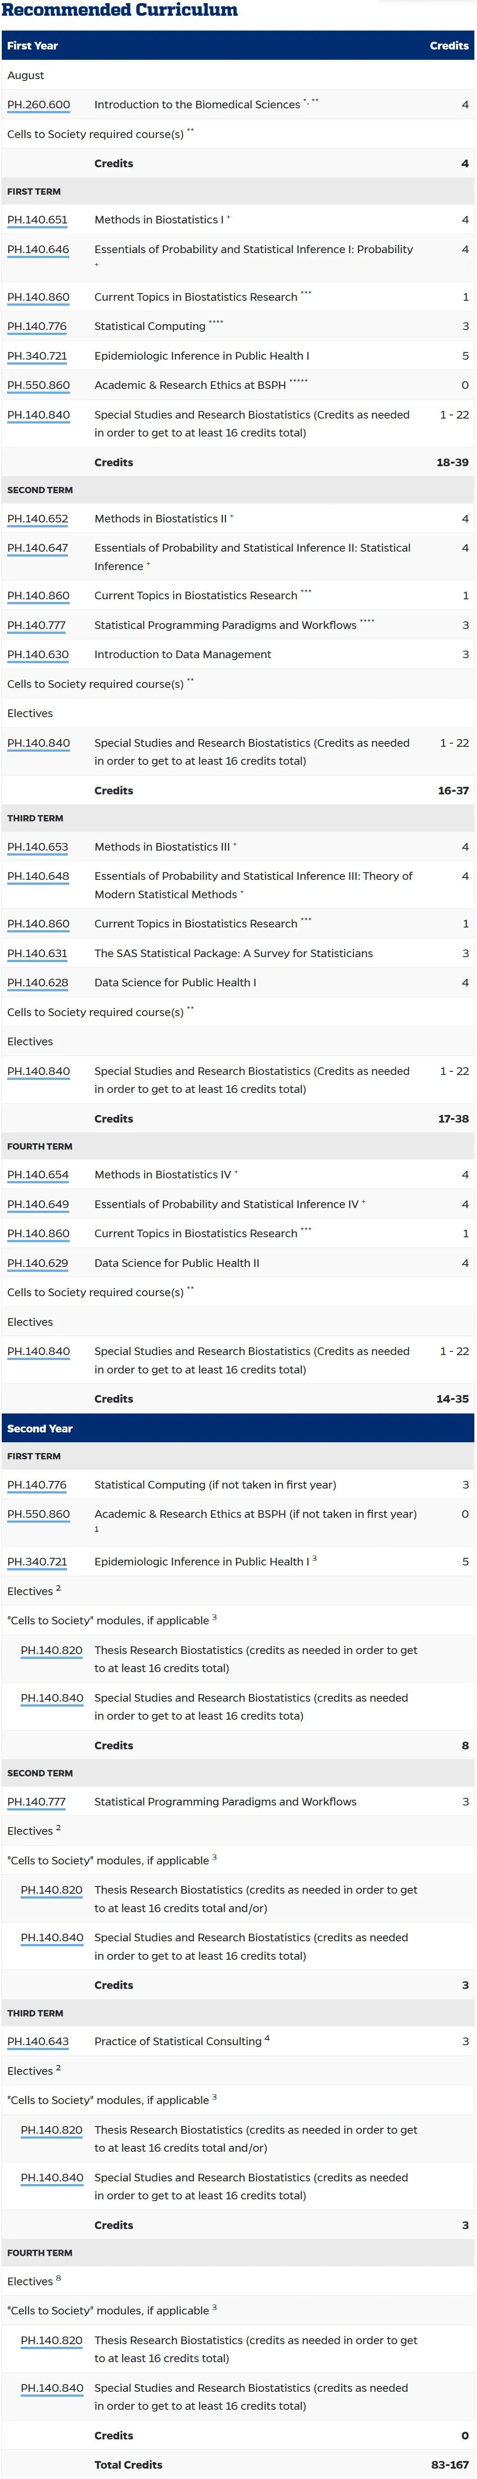
Task: Open PH.140.651 Methods in Biostatistics I
Action: (37, 220)
